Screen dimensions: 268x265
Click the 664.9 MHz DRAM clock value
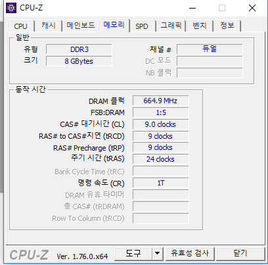point(160,101)
